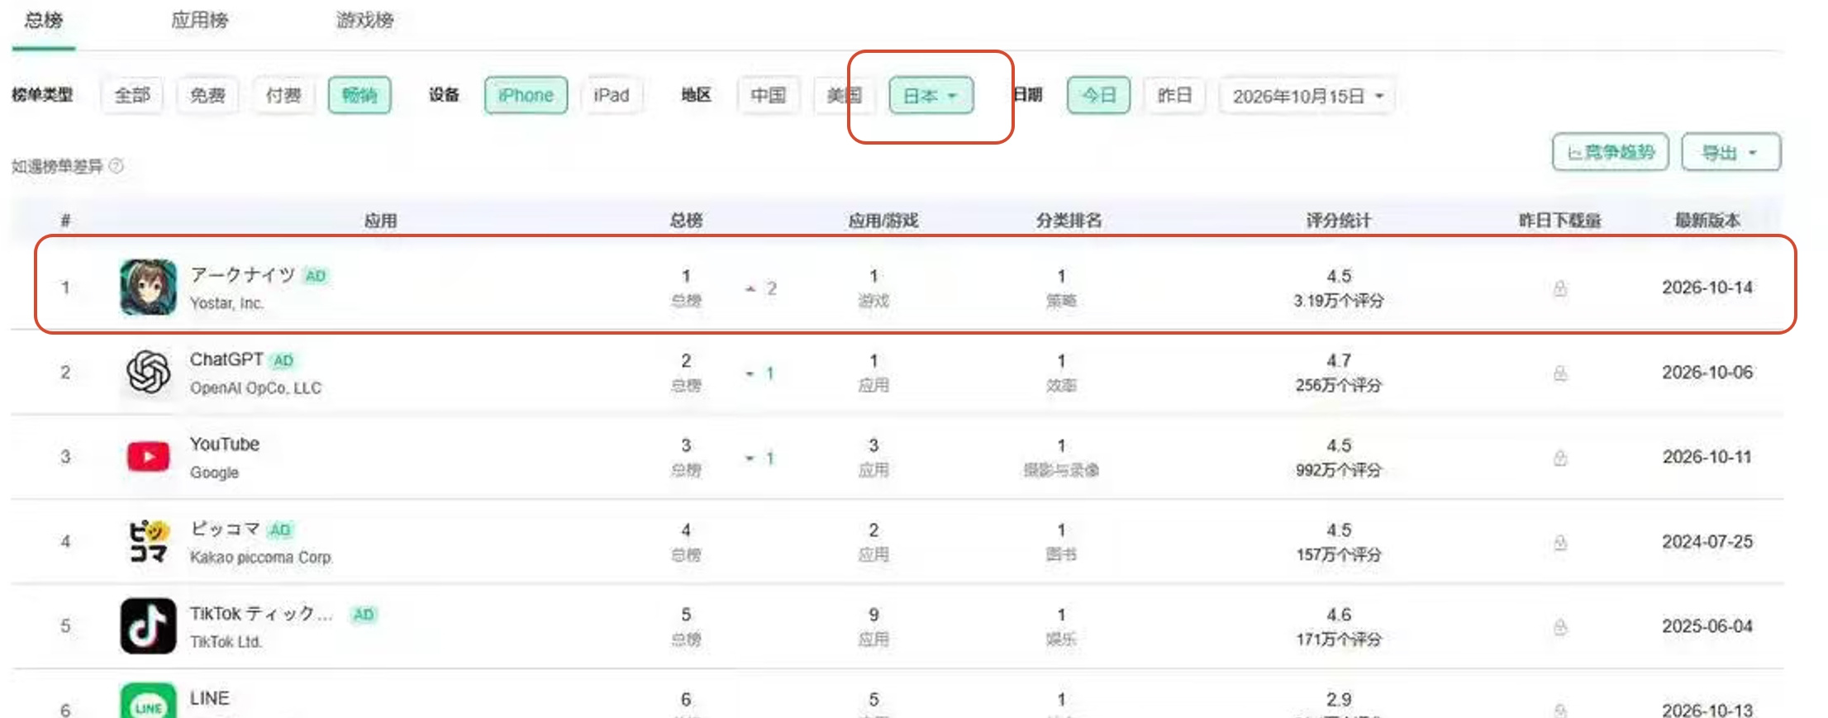This screenshot has height=718, width=1828.
Task: Choose iPad as the device
Action: (x=612, y=95)
